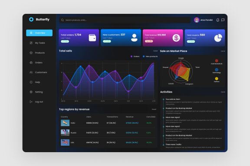
Task: Click the Products cube icon
Action: [31, 53]
